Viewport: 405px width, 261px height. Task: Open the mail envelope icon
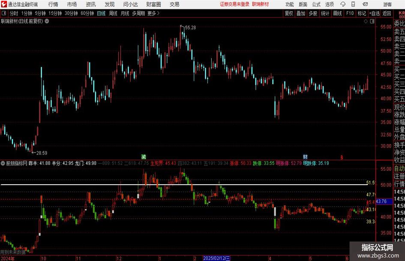(x=365, y=4)
